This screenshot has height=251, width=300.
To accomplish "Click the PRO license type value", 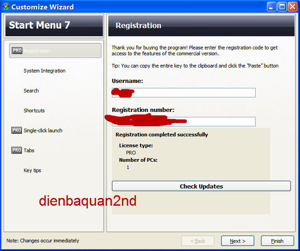I will (x=131, y=153).
